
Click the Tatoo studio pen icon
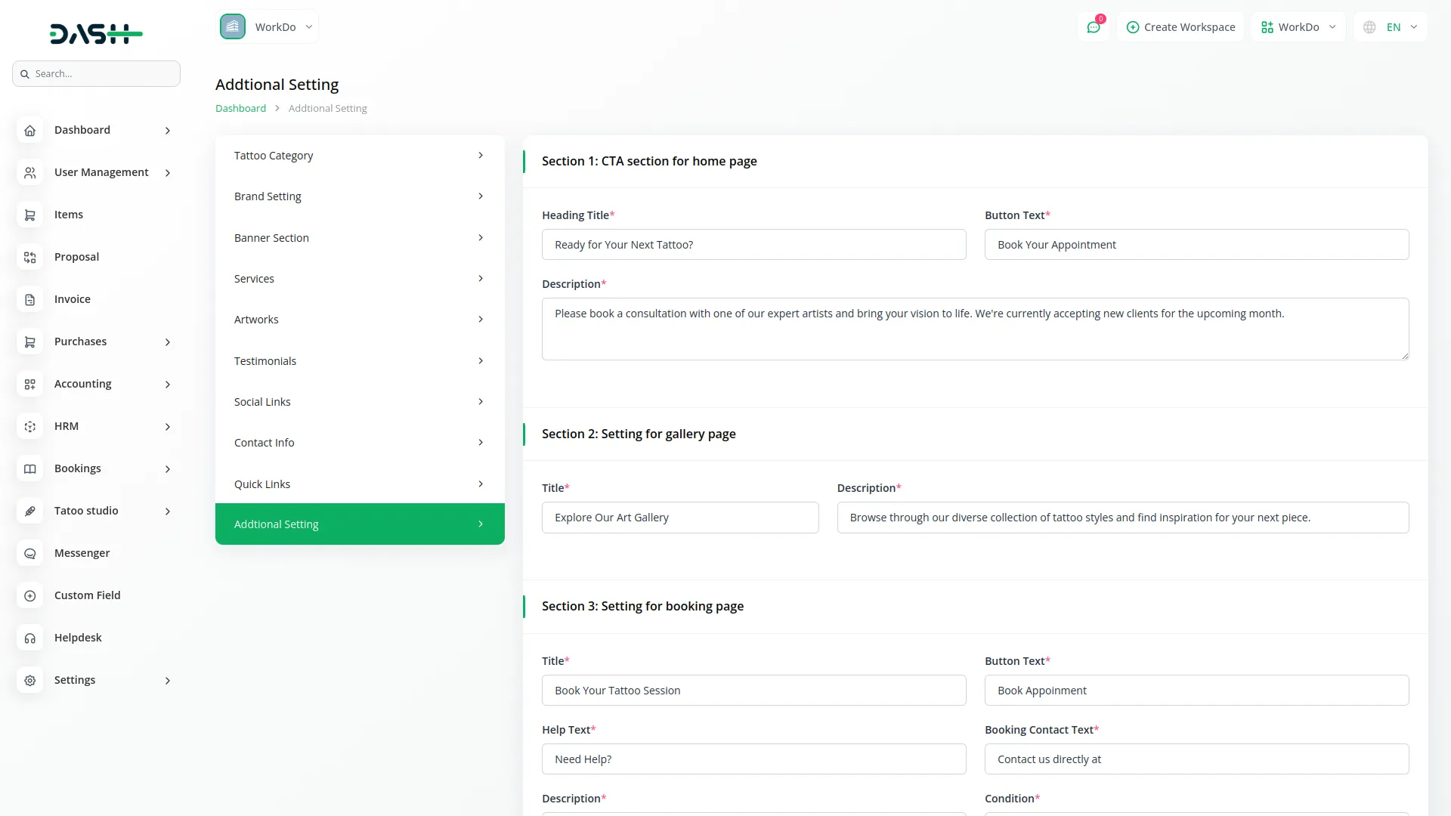click(x=29, y=512)
